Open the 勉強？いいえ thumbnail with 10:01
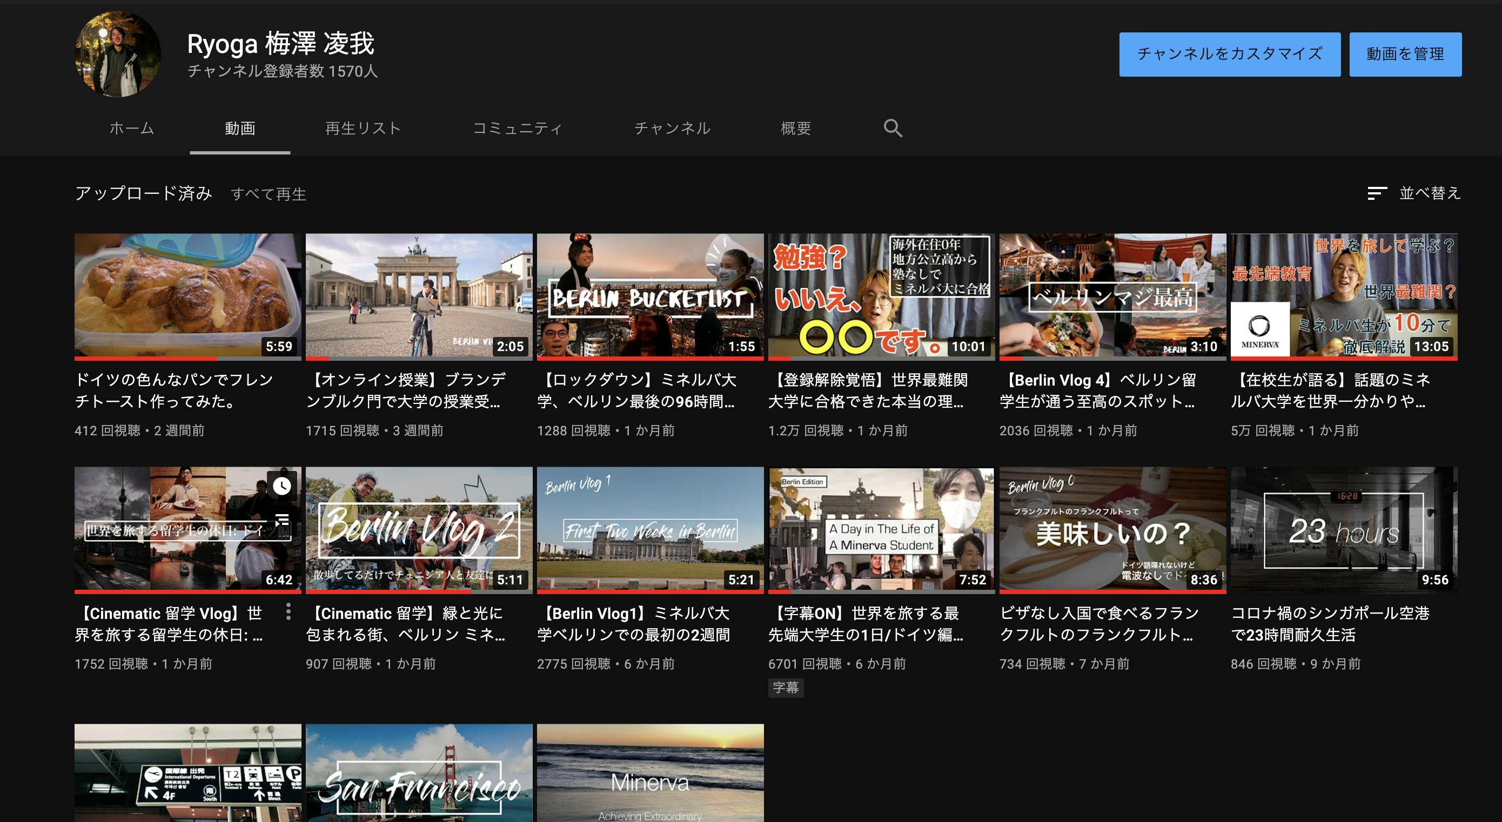The image size is (1502, 822). (x=882, y=298)
